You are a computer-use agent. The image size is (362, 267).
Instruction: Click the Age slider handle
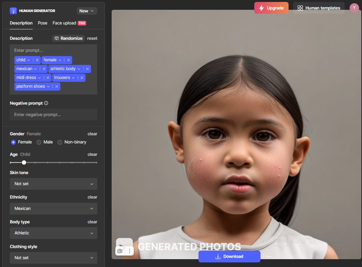pos(24,162)
